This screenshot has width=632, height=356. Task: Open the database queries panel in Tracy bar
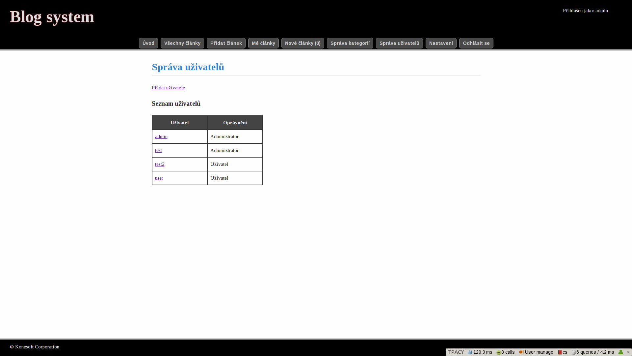point(593,352)
